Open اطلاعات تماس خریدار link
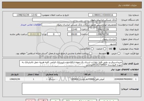Viewport: 144px width, 101px height. (31, 25)
